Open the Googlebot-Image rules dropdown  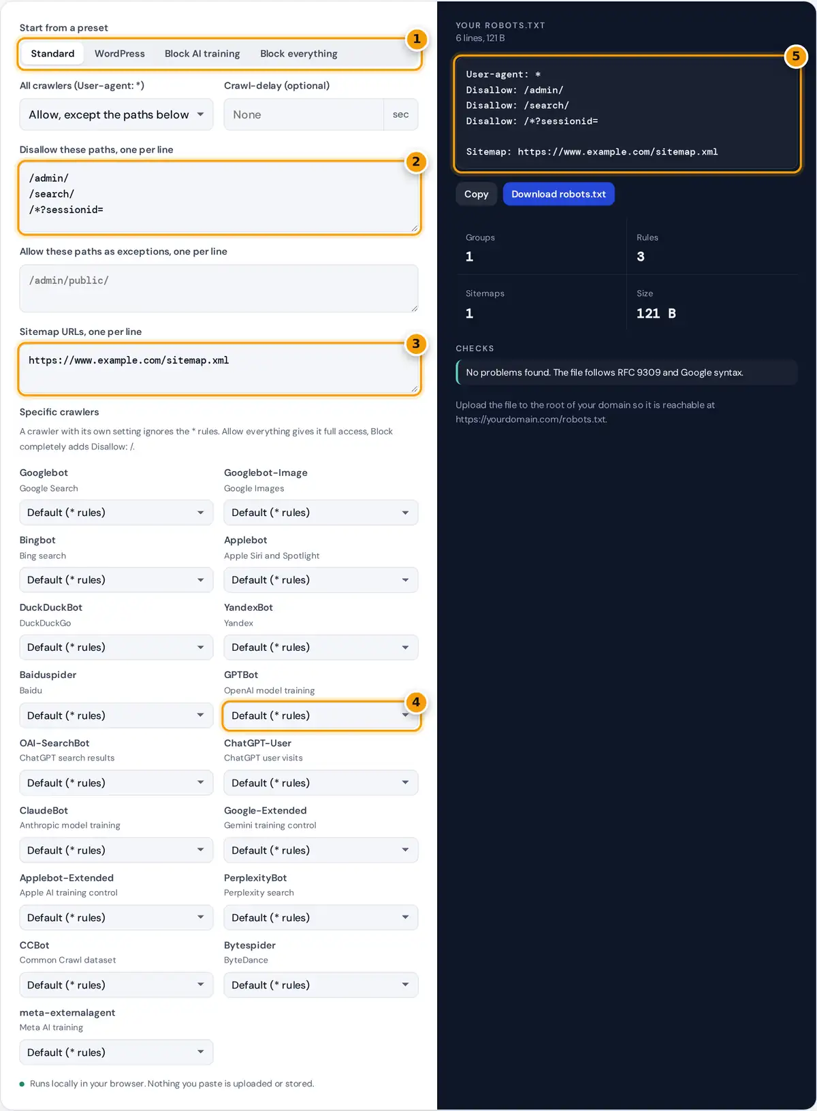(321, 513)
